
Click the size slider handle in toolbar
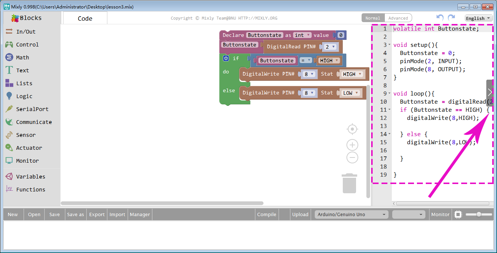tap(479, 214)
